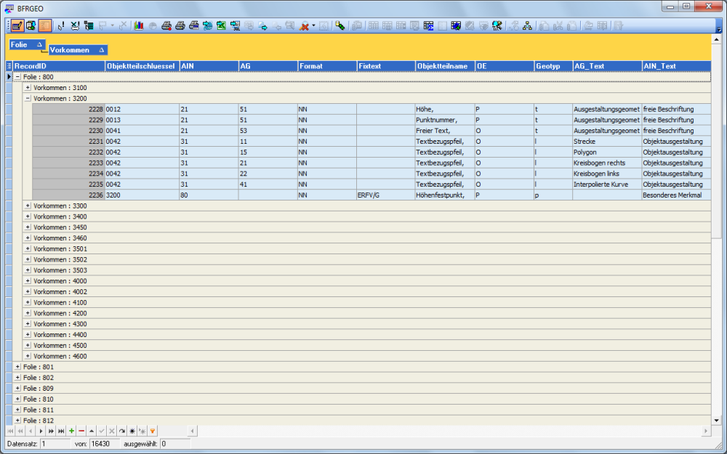Toggle the first edit-grid toolbar button
727x454 pixels.
[17, 25]
